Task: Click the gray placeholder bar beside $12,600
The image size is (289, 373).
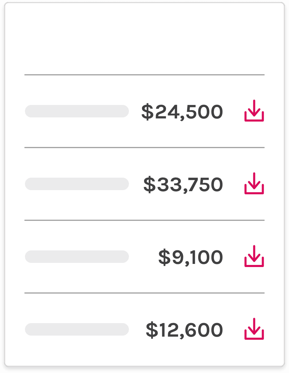Action: pos(77,329)
